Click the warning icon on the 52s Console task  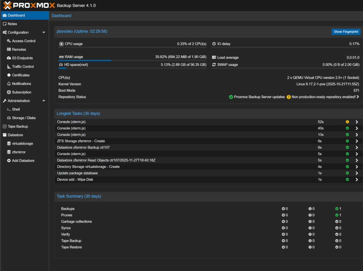pyautogui.click(x=347, y=122)
